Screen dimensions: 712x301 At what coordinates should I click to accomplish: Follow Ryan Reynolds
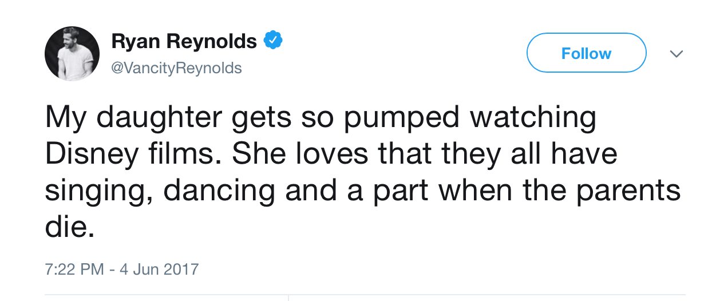tap(586, 53)
